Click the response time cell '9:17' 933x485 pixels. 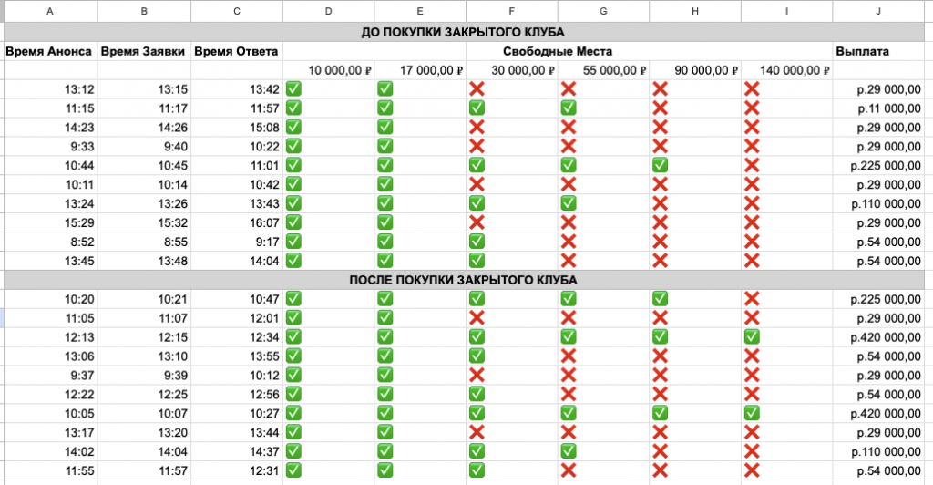[237, 242]
